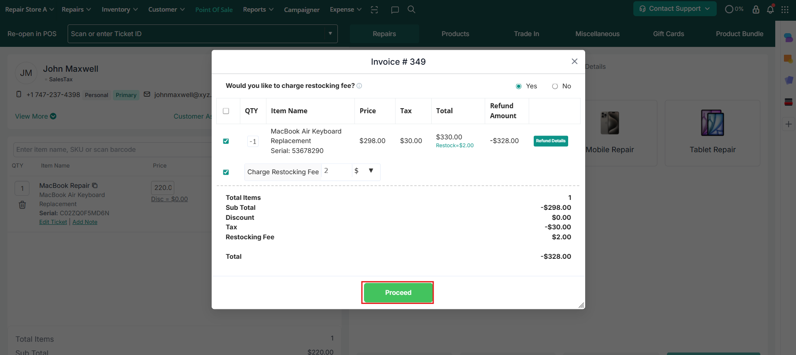This screenshot has width=796, height=355.
Task: Click the Refund Details button
Action: (551, 141)
